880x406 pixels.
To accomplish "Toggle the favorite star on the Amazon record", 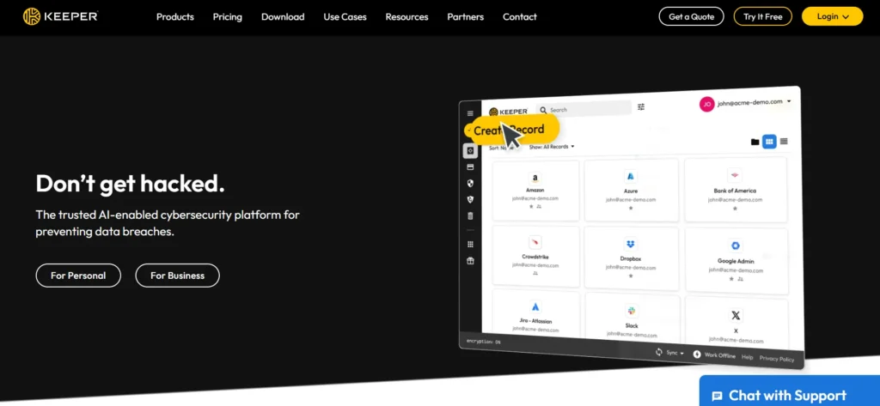I will point(531,206).
